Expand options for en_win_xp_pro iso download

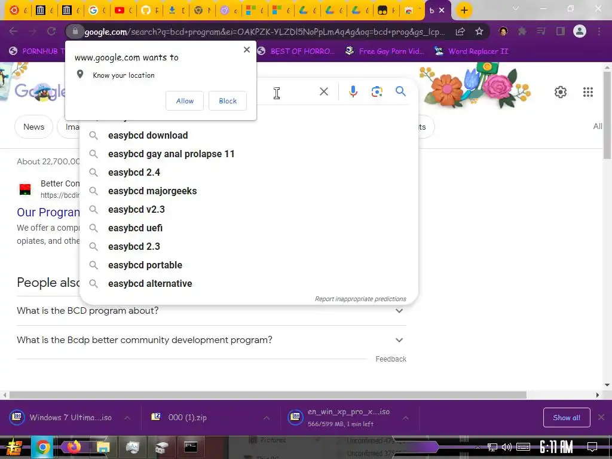pos(406,418)
